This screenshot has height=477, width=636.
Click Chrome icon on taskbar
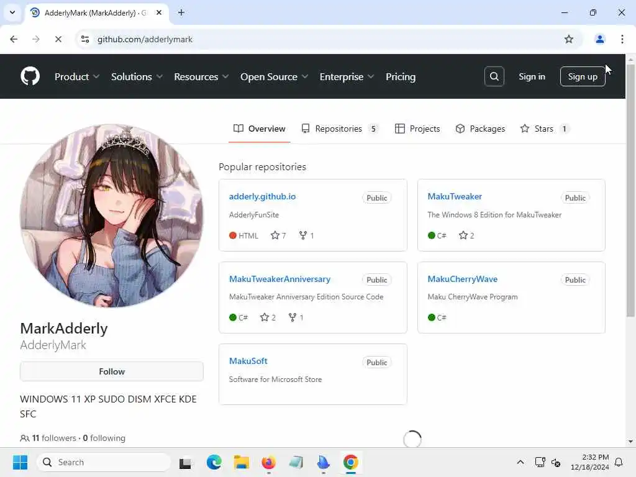click(351, 462)
